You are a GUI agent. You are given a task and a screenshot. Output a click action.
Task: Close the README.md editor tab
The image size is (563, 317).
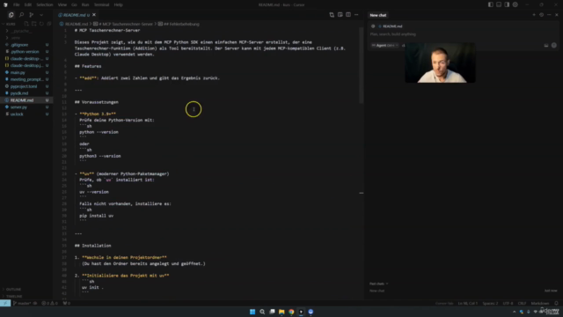[x=94, y=15]
